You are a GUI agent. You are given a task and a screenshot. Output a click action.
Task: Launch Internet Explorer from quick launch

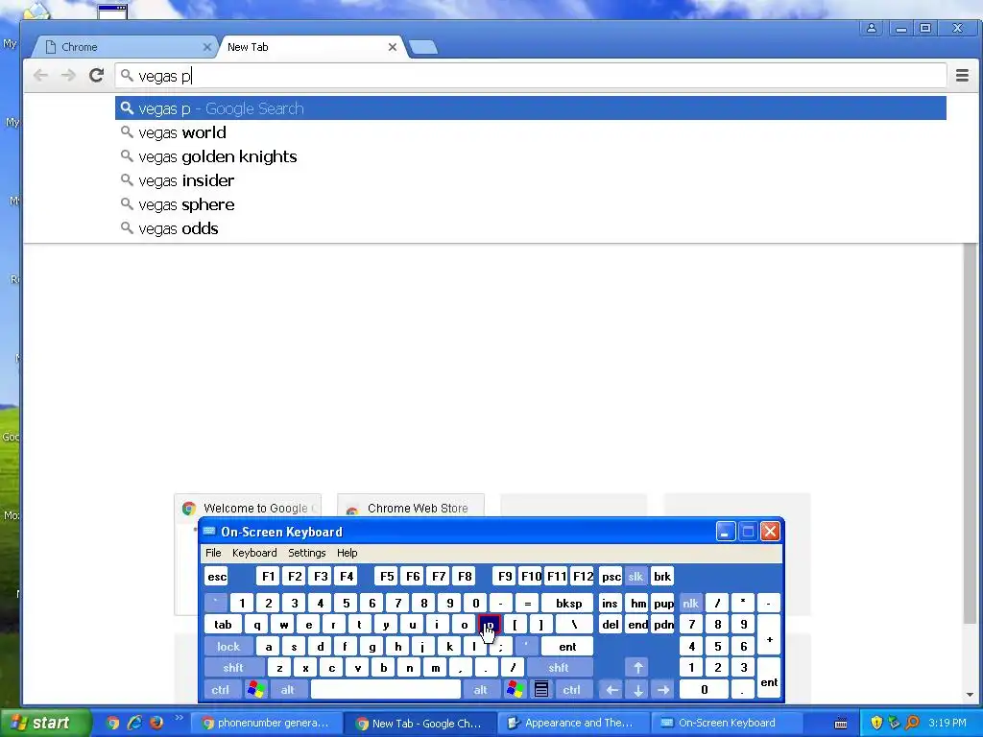[134, 724]
